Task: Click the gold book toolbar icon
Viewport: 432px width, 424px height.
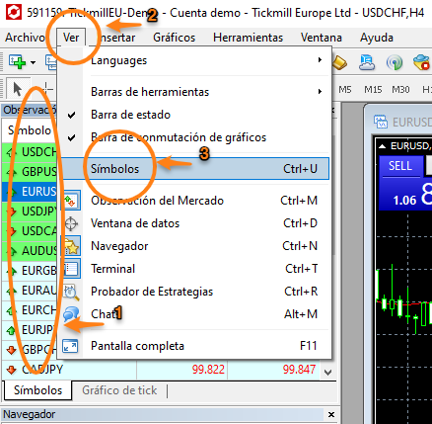Action: (x=340, y=62)
